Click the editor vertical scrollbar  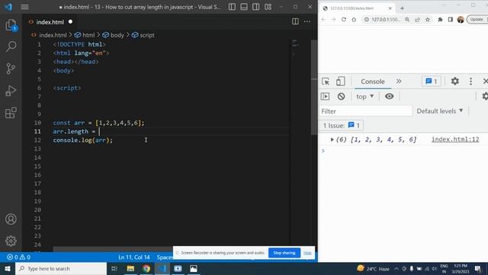(314, 87)
